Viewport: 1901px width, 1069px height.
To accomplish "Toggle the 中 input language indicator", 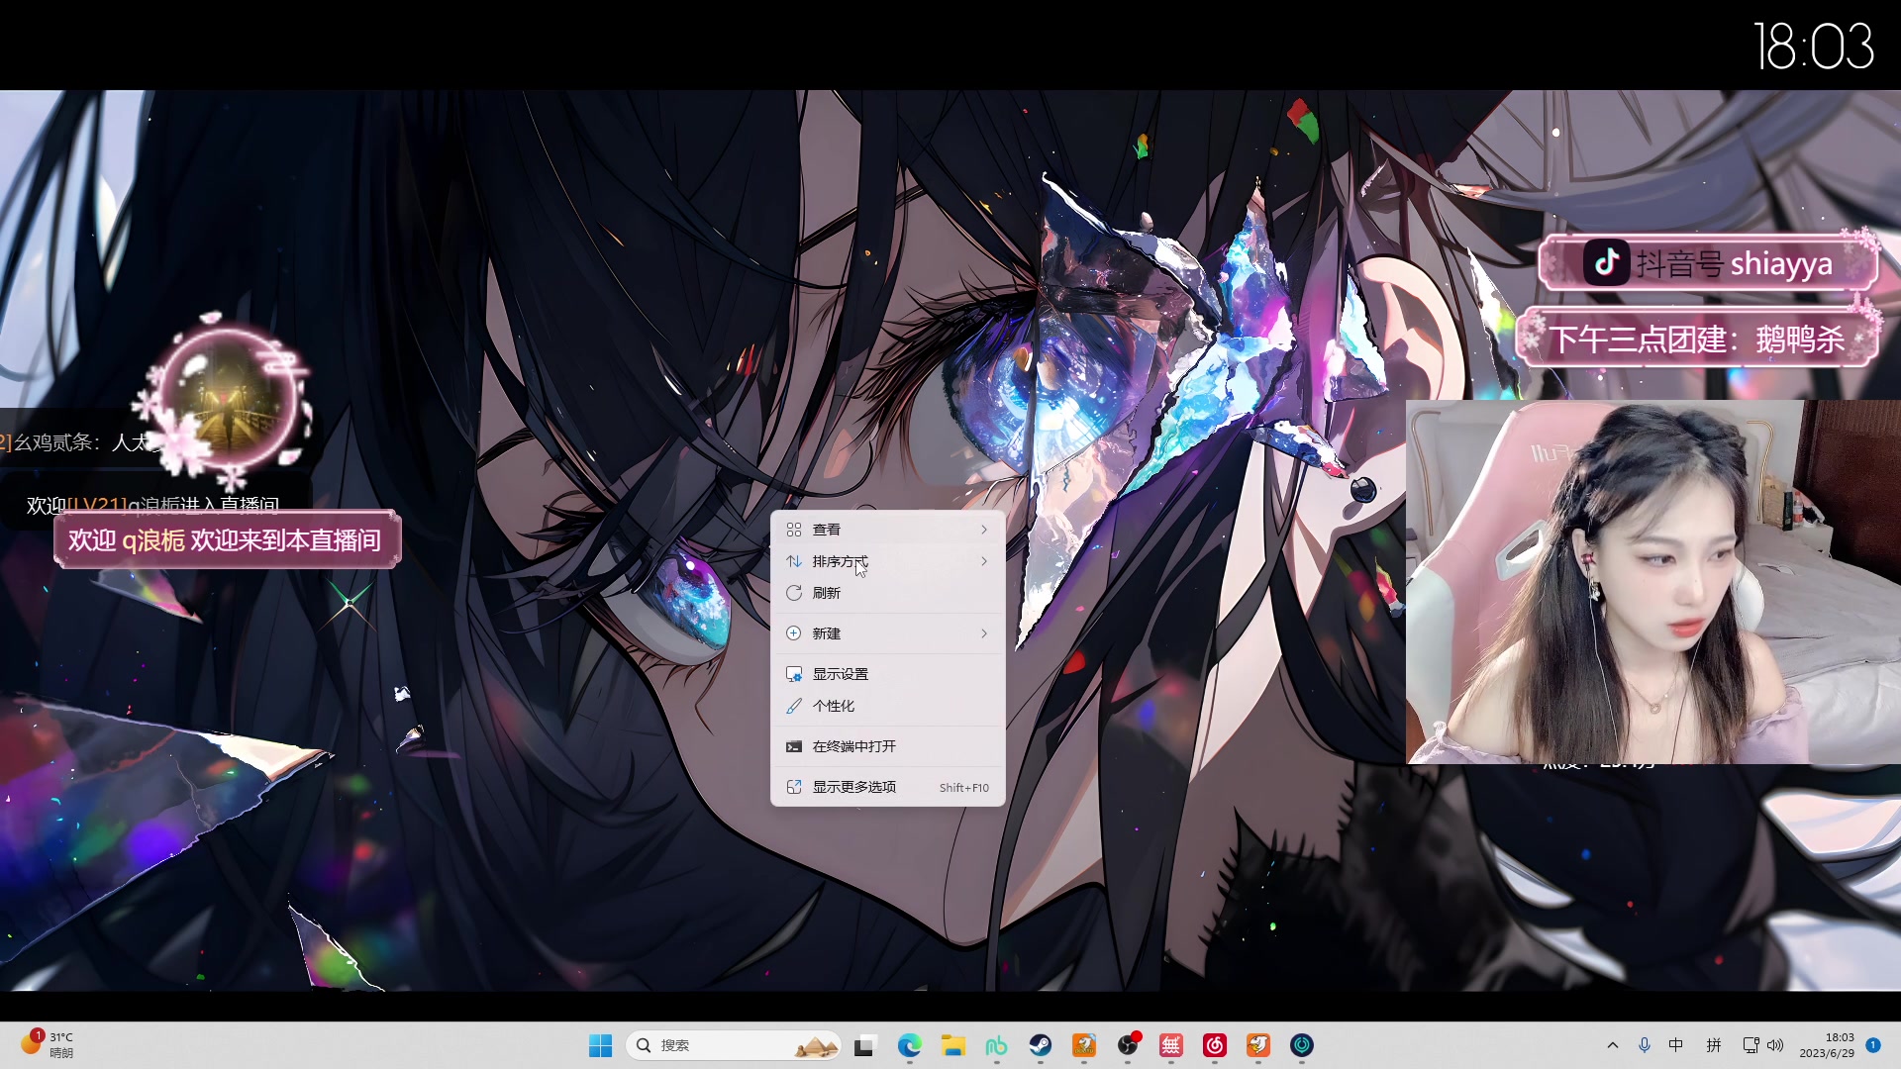I will click(x=1676, y=1045).
